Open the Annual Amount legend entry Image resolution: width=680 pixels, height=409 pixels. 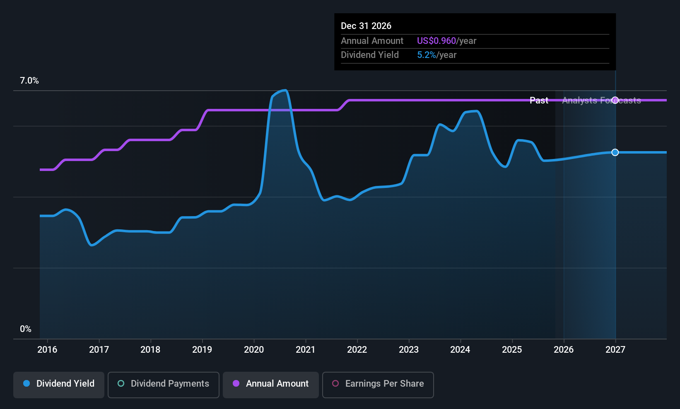pos(270,384)
